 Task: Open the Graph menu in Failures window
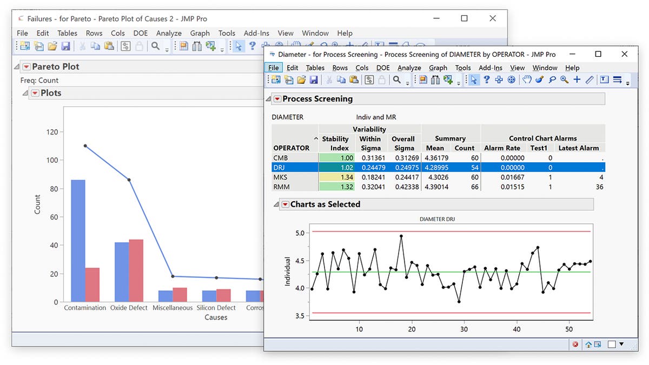tap(200, 33)
